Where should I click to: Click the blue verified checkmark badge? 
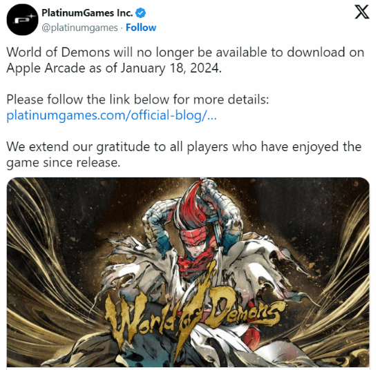140,13
